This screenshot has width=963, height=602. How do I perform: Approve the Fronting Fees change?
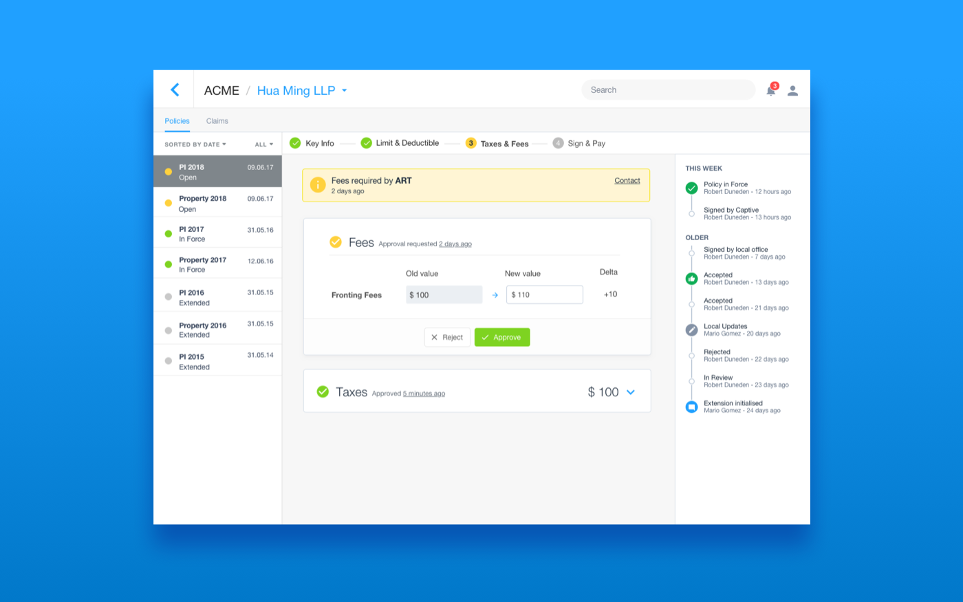[502, 337]
